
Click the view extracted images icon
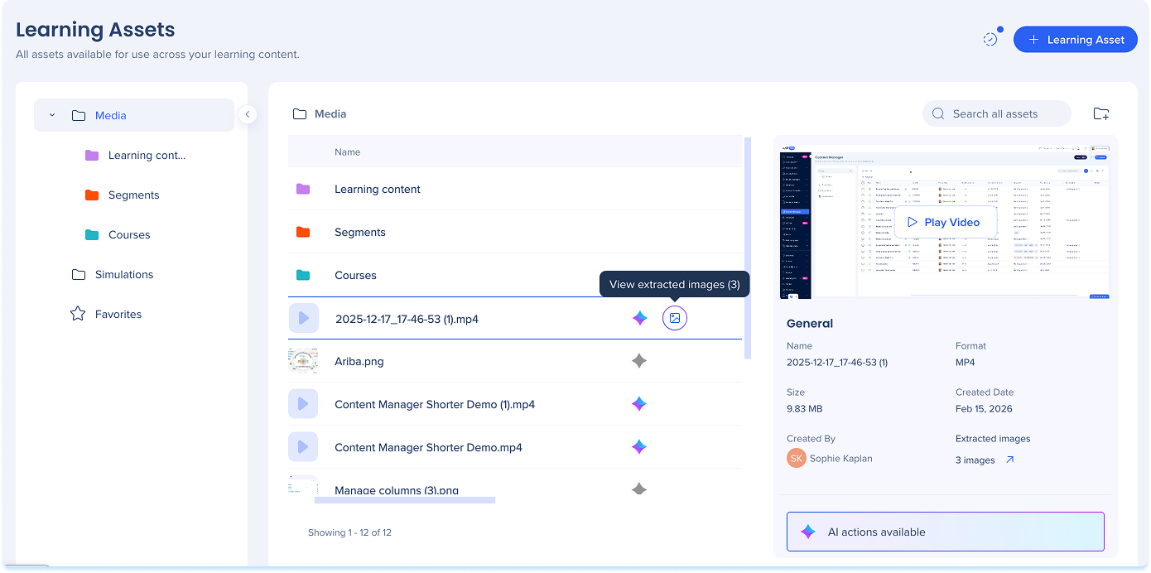pos(675,318)
